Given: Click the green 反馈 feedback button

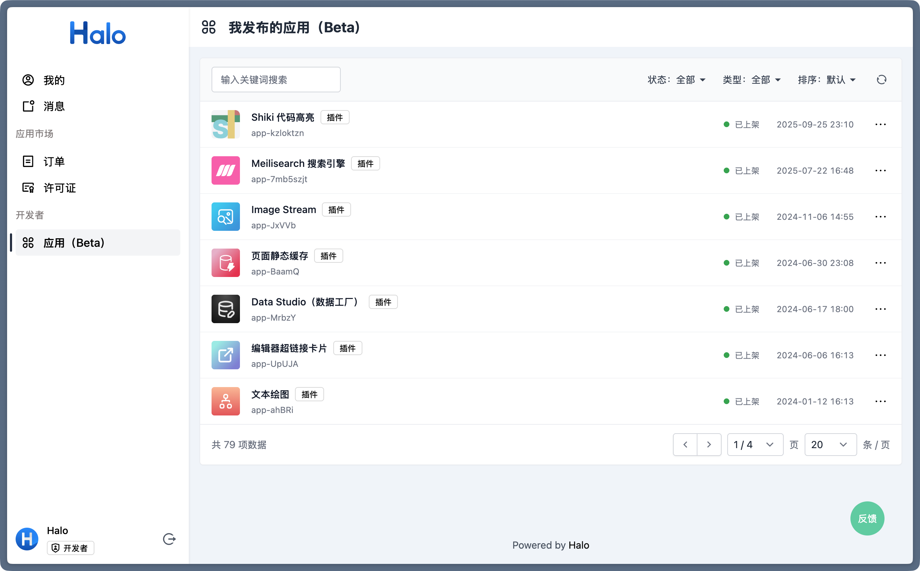Looking at the screenshot, I should [867, 518].
